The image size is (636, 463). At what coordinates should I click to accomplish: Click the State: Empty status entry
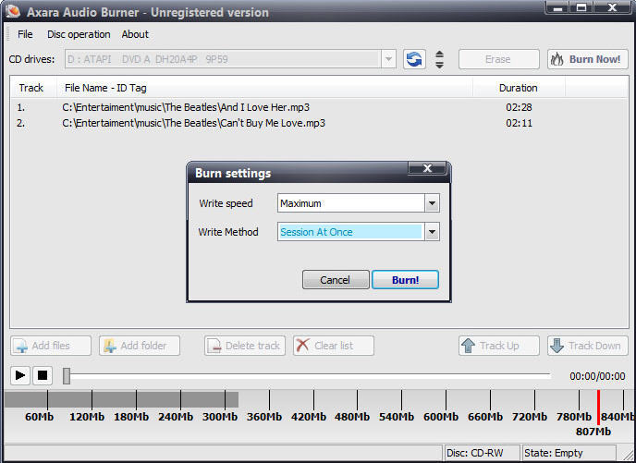(569, 453)
